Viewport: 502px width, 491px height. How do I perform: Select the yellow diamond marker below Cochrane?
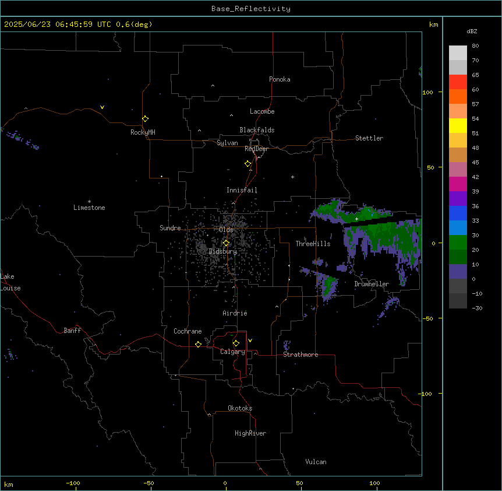coord(198,344)
